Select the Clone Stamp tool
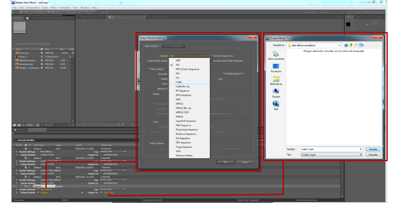Screen dimensions: 406x203 pos(69,12)
